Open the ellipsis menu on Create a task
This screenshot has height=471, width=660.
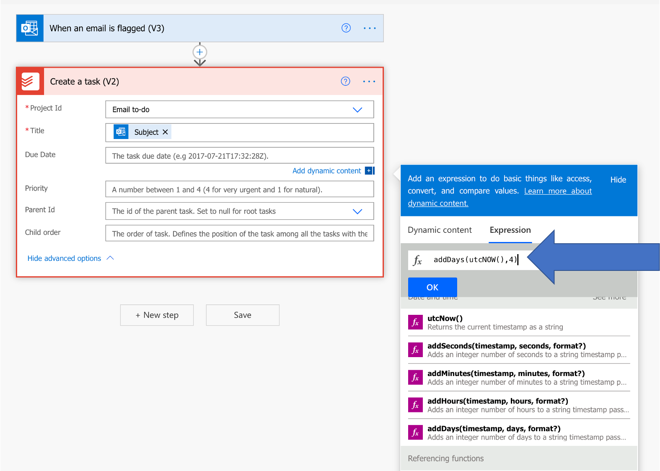pyautogui.click(x=369, y=81)
